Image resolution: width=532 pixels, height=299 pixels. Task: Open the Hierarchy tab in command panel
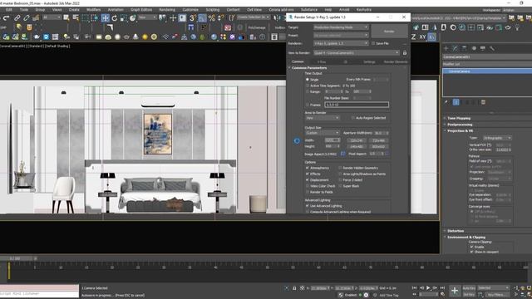click(x=465, y=48)
